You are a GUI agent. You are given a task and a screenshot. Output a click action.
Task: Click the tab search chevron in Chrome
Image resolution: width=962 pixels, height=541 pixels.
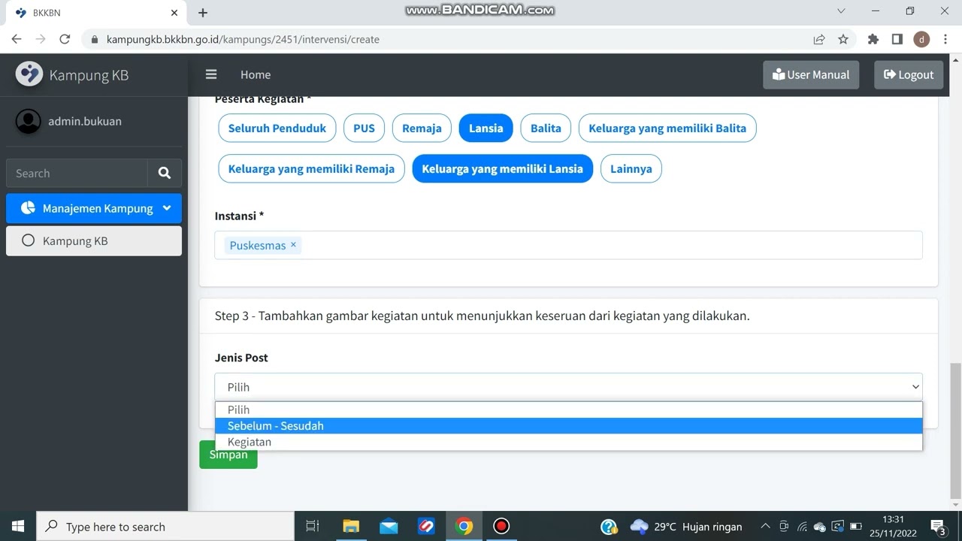coord(841,11)
